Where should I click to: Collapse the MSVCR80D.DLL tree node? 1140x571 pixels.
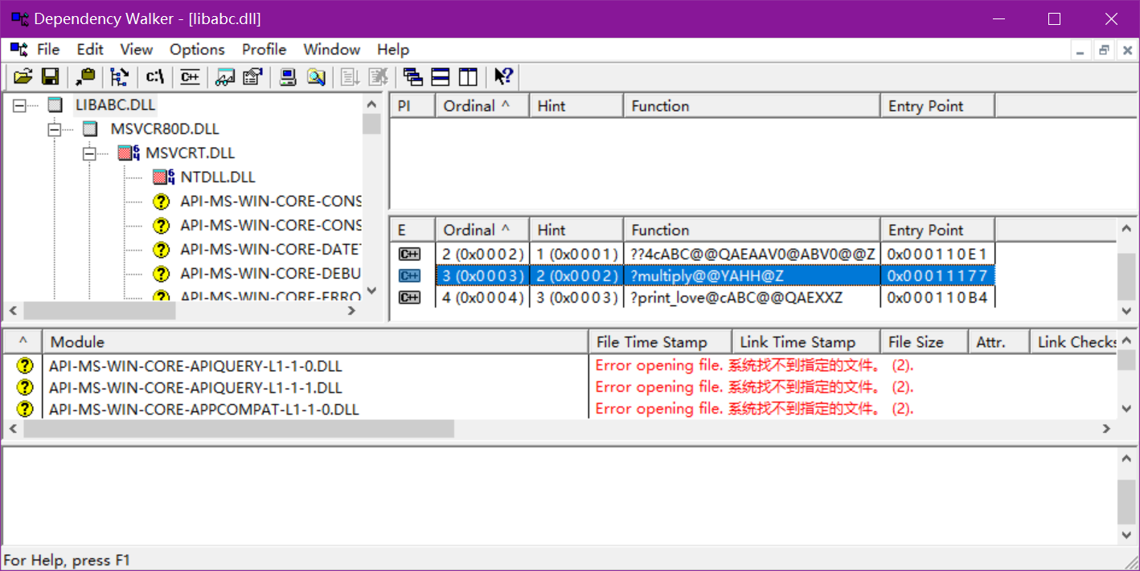pos(53,128)
